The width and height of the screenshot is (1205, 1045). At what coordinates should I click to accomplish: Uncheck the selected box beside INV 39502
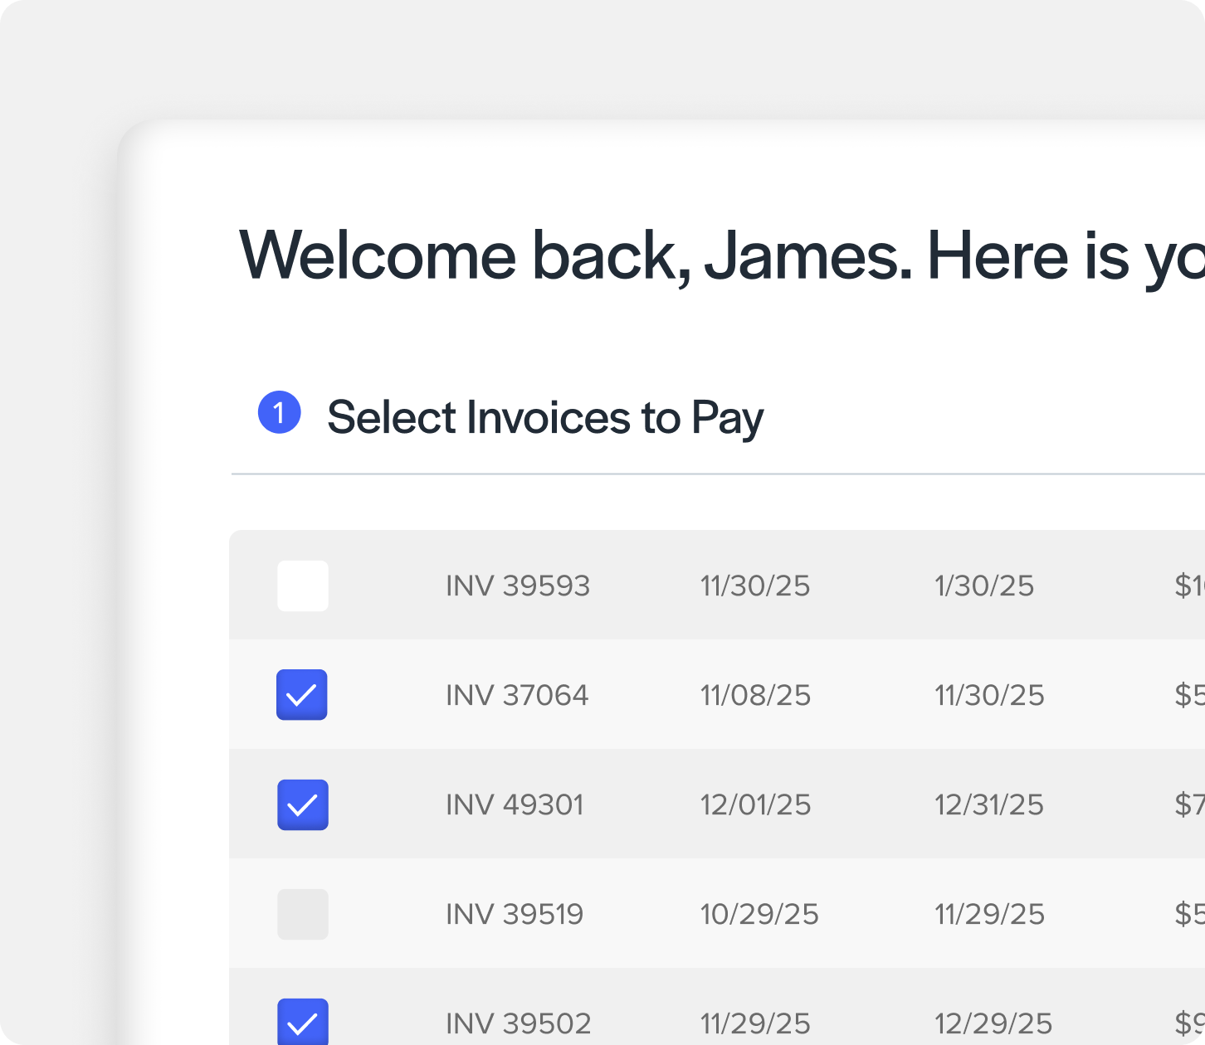pos(302,1023)
